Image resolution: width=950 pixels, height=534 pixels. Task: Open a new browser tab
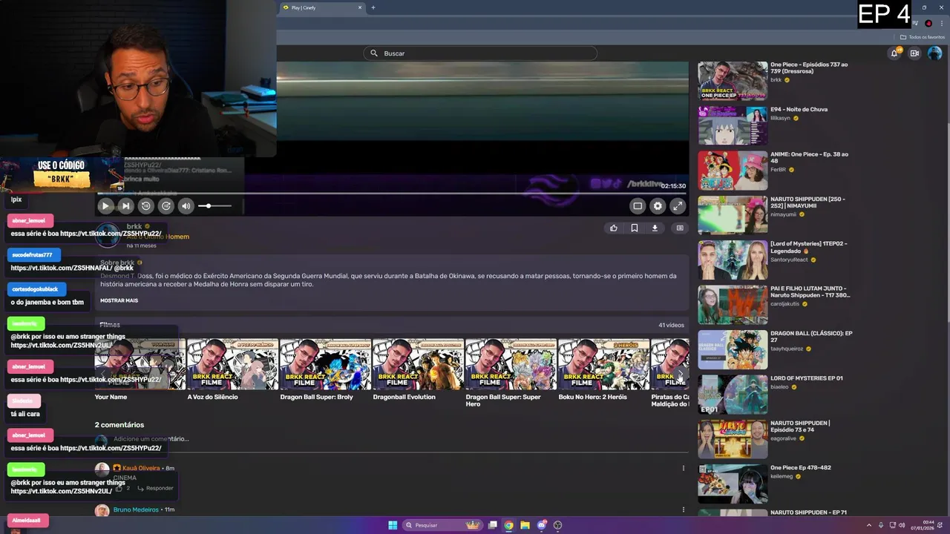pos(373,7)
